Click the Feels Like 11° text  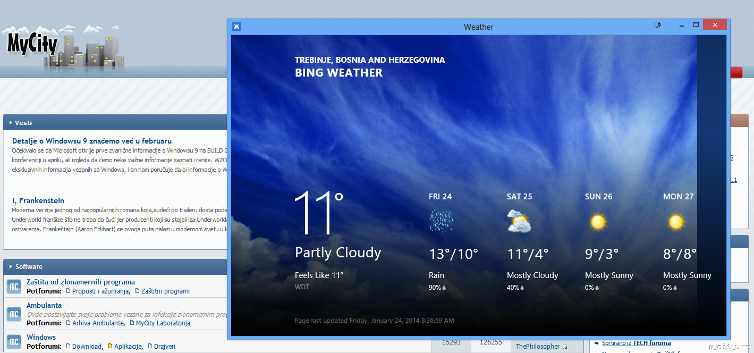tap(319, 275)
